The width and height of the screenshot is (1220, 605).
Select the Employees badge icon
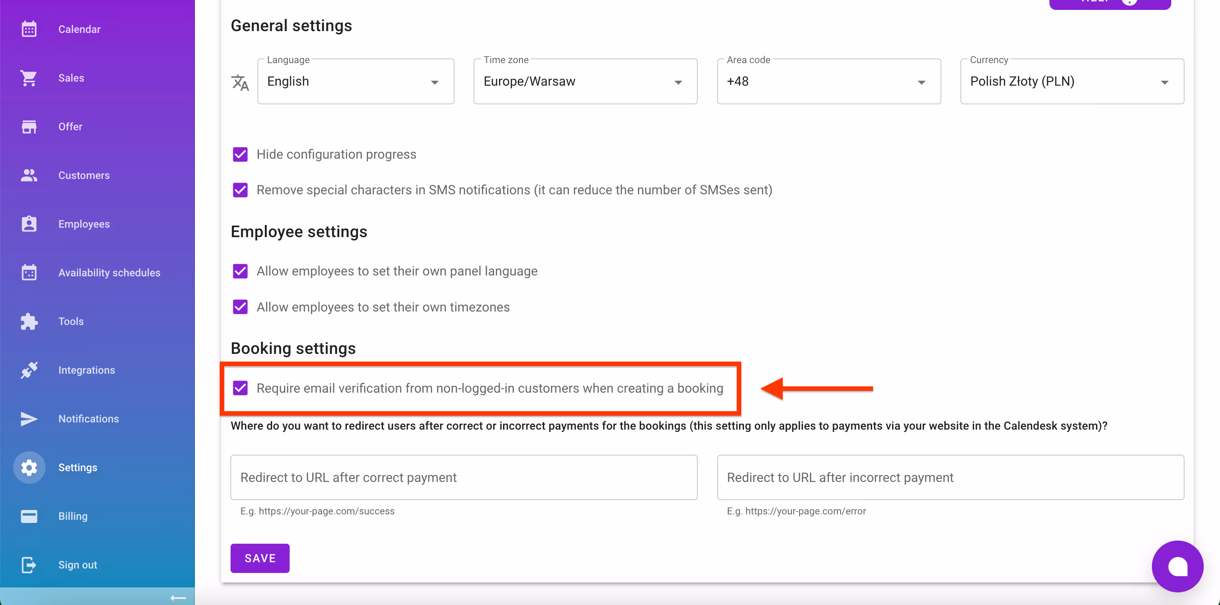coord(28,224)
